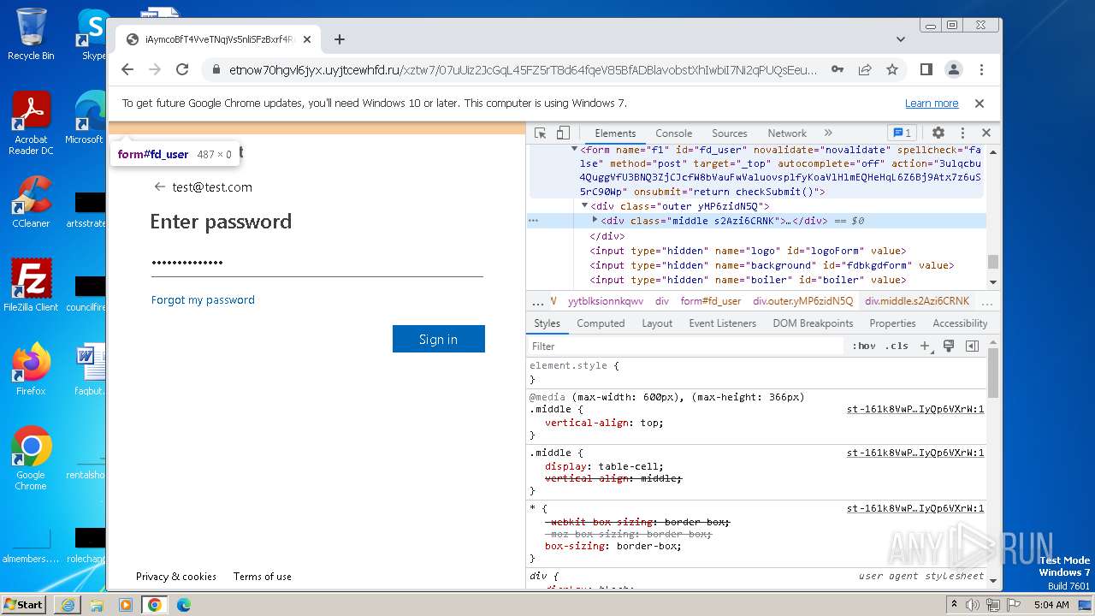This screenshot has height=616, width=1095.
Task: Switch to the Network tab
Action: (787, 133)
